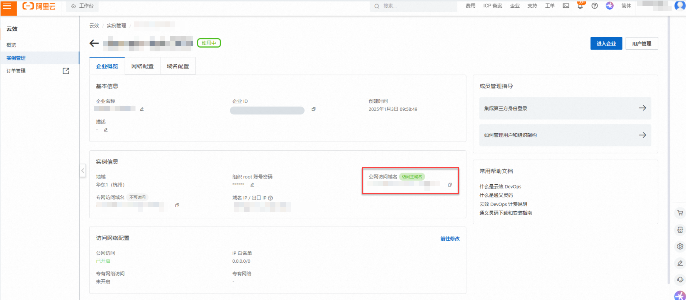Edit the 组织 root 账号密码
The height and width of the screenshot is (300, 686).
click(252, 185)
